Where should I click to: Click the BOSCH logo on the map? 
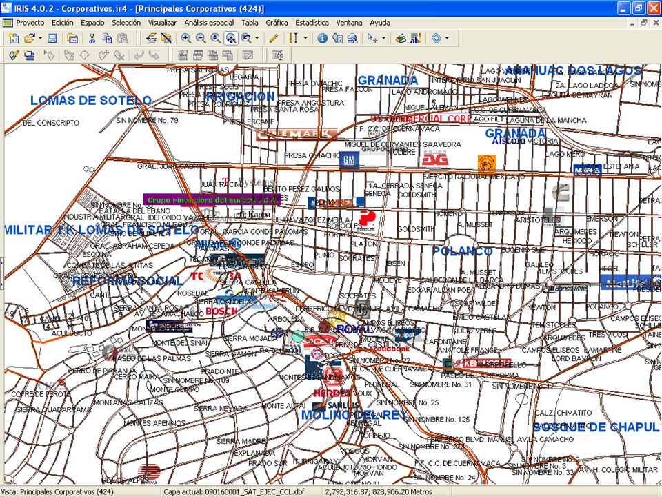click(222, 311)
